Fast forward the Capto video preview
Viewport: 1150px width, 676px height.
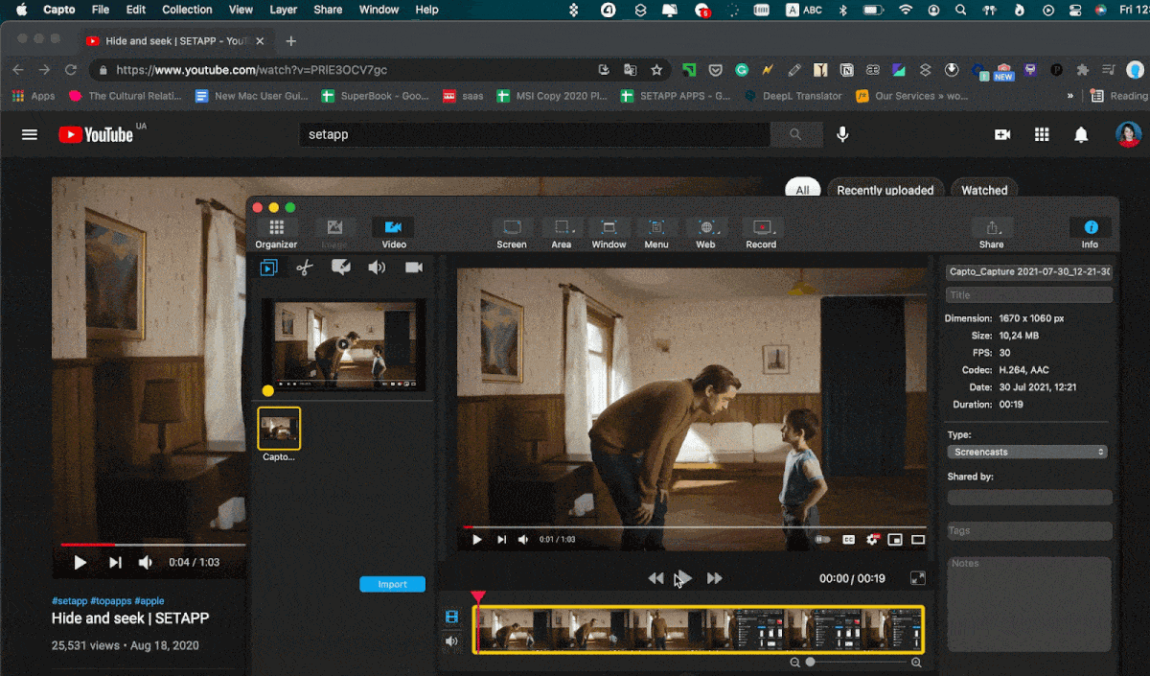pos(714,578)
